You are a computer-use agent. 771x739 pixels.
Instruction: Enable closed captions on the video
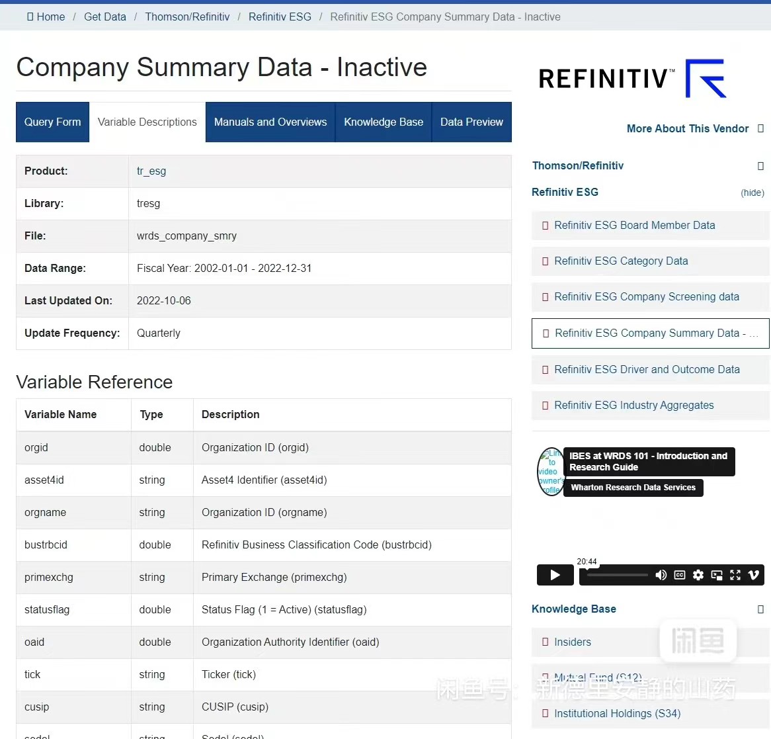tap(680, 575)
